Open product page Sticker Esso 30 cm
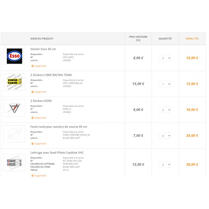209x209 pixels. [43, 49]
